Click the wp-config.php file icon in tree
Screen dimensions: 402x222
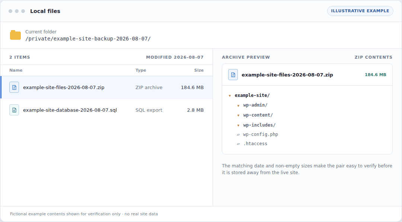[x=238, y=134]
